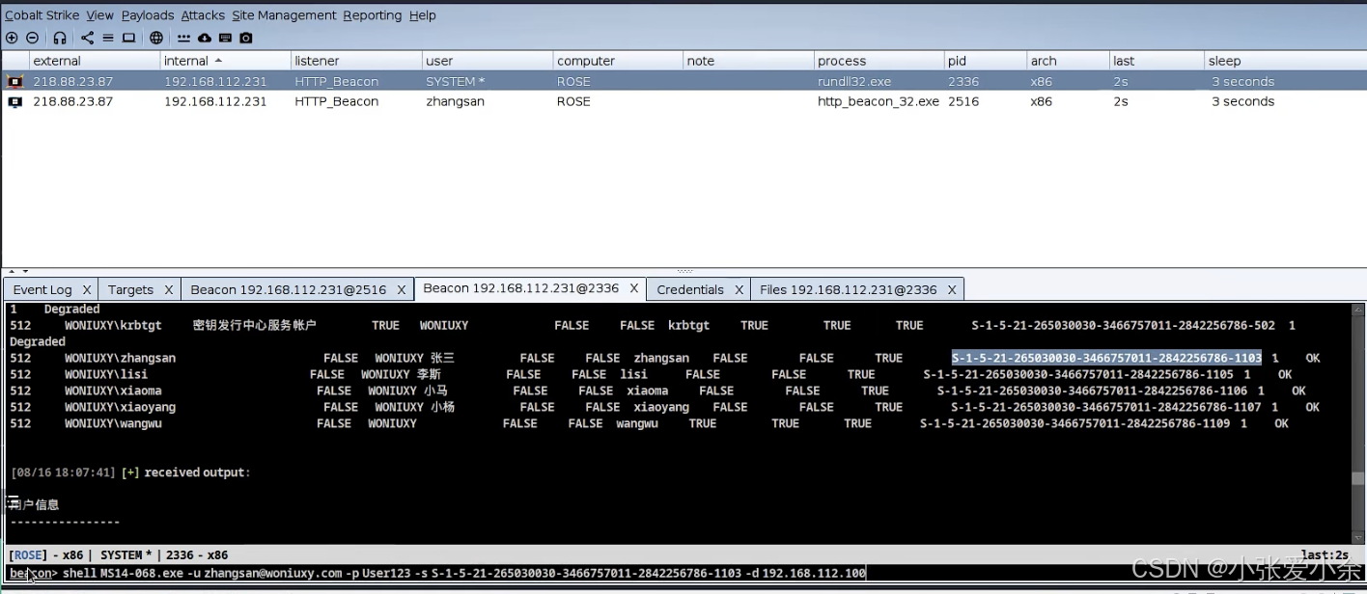Sort sessions by note column
The width and height of the screenshot is (1367, 594).
click(x=748, y=61)
